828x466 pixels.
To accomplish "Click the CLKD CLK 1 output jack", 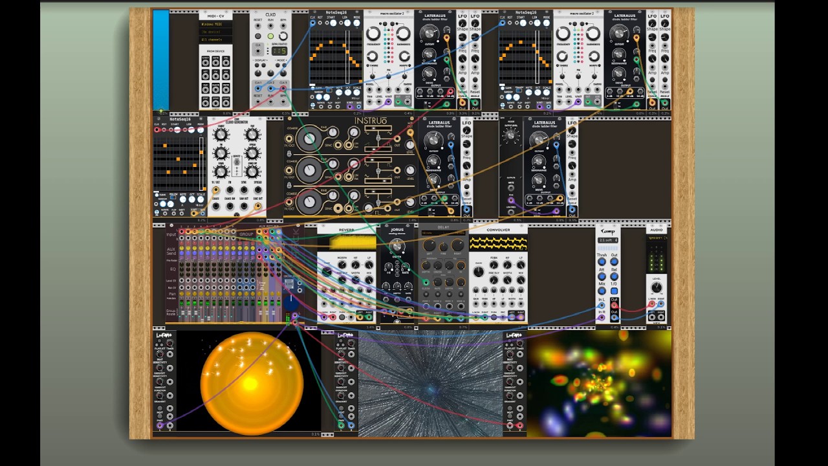I will [257, 89].
